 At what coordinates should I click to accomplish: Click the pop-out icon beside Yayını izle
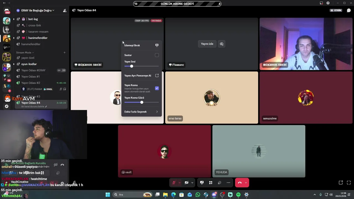click(222, 44)
